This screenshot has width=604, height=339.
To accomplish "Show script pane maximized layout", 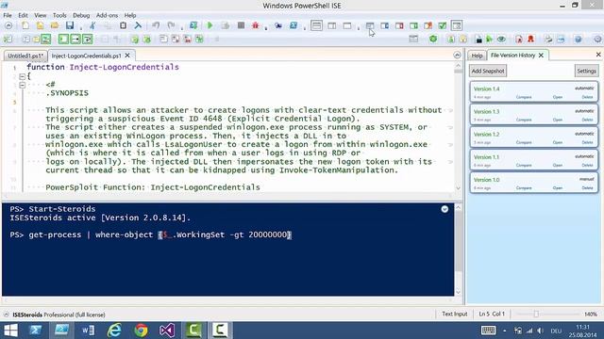I will 347,25.
